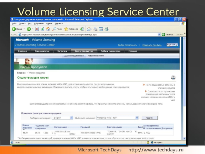Switch to Новые ключи MAK sub-tab
The height and width of the screenshot is (154, 205).
tap(96, 56)
